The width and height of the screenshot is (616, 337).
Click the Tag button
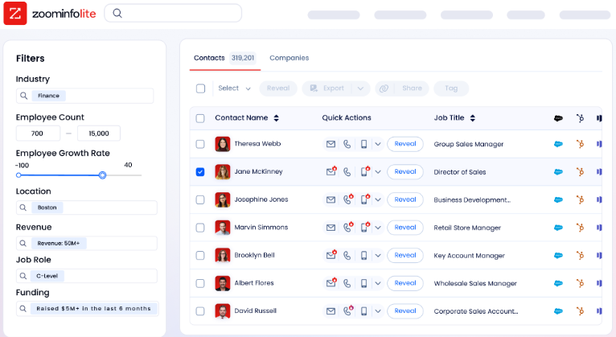click(451, 88)
